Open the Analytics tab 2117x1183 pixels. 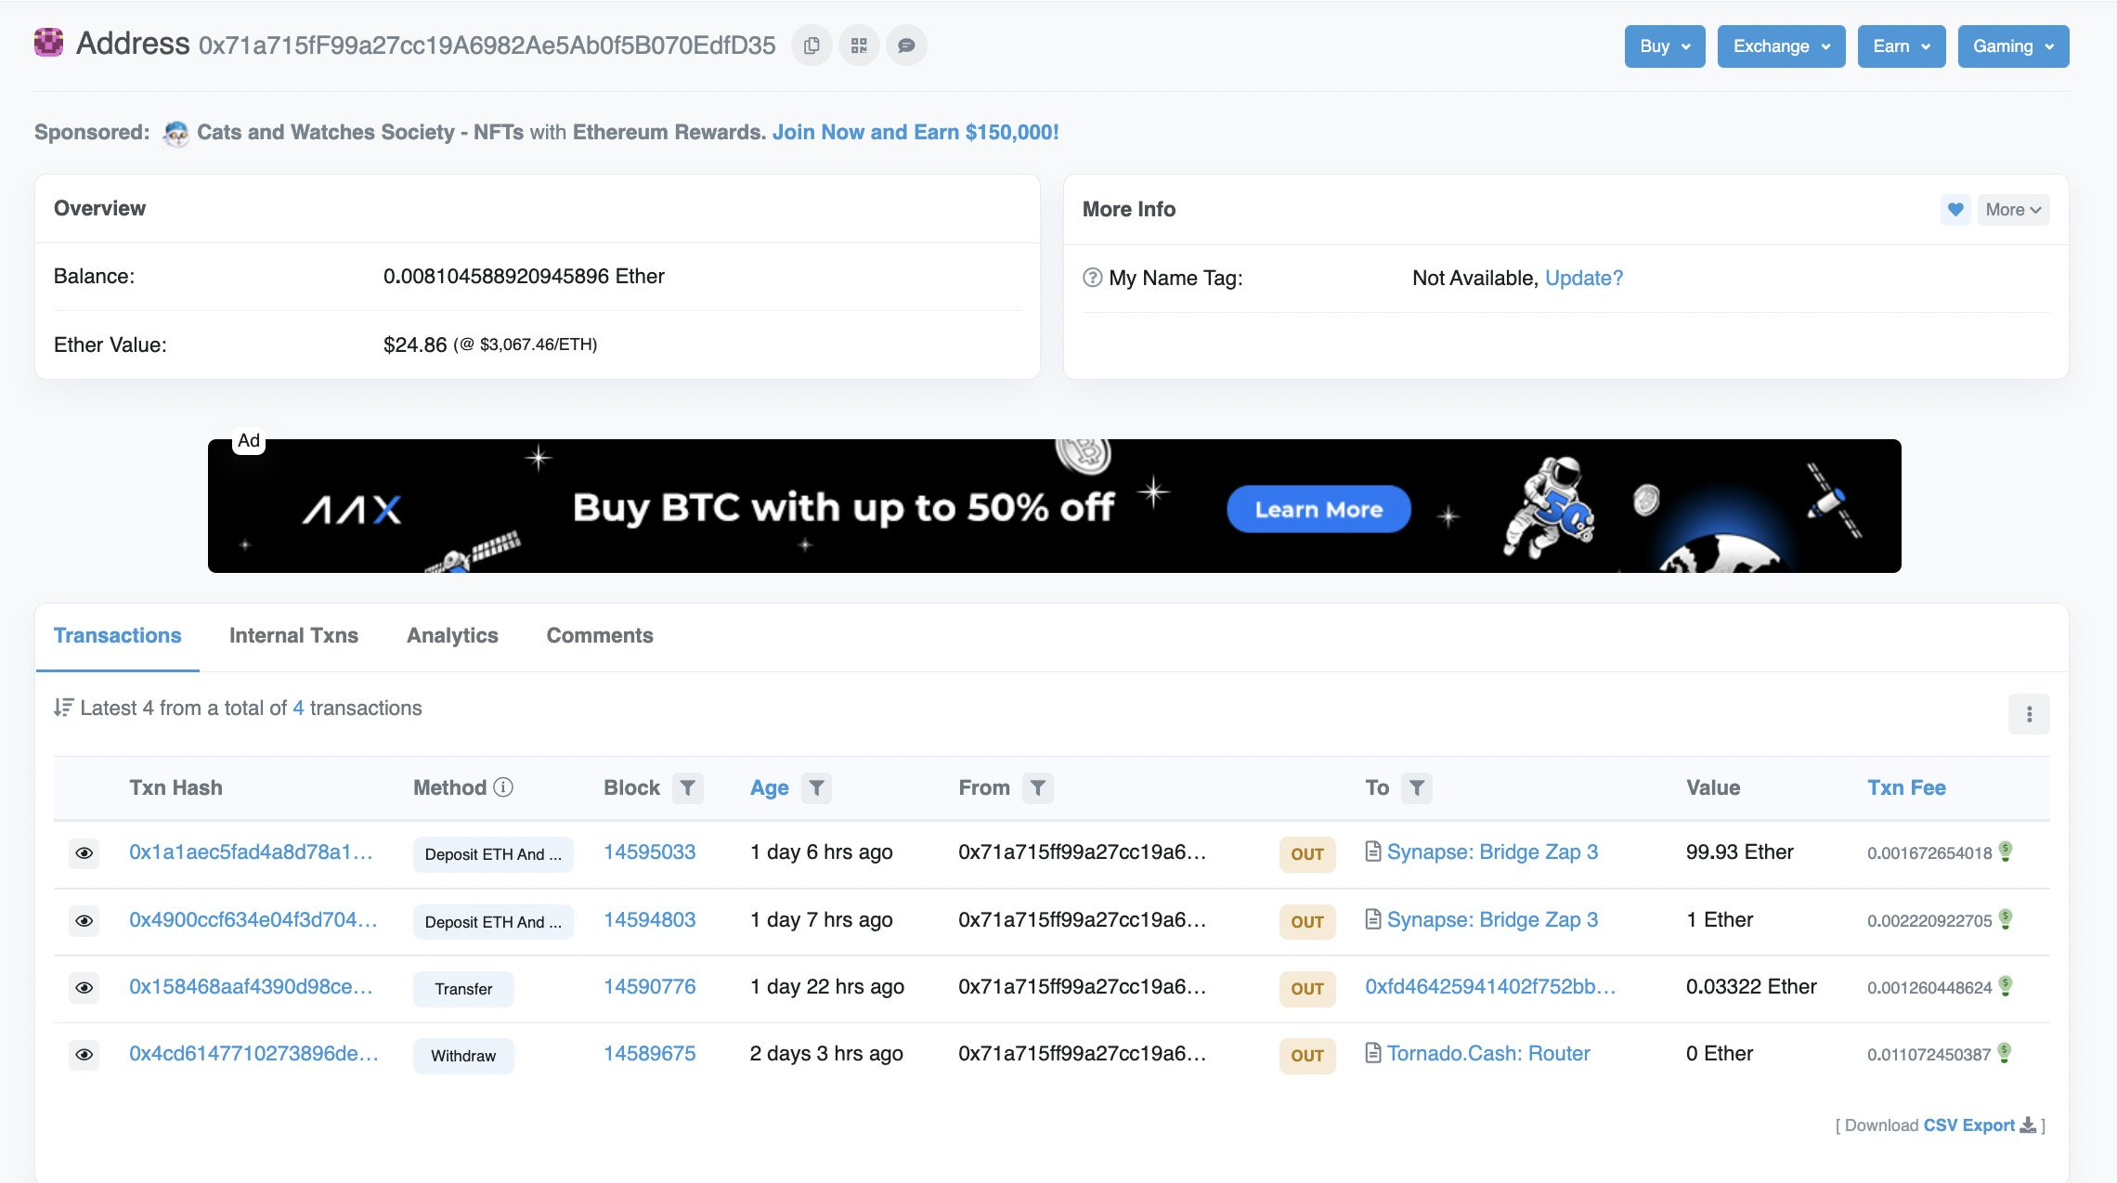click(452, 636)
